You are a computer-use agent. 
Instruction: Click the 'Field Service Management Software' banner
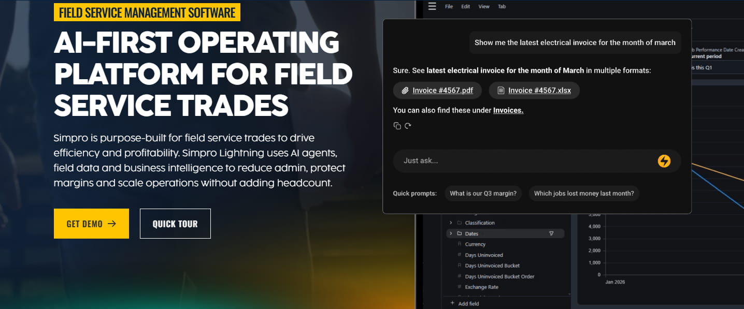point(147,12)
